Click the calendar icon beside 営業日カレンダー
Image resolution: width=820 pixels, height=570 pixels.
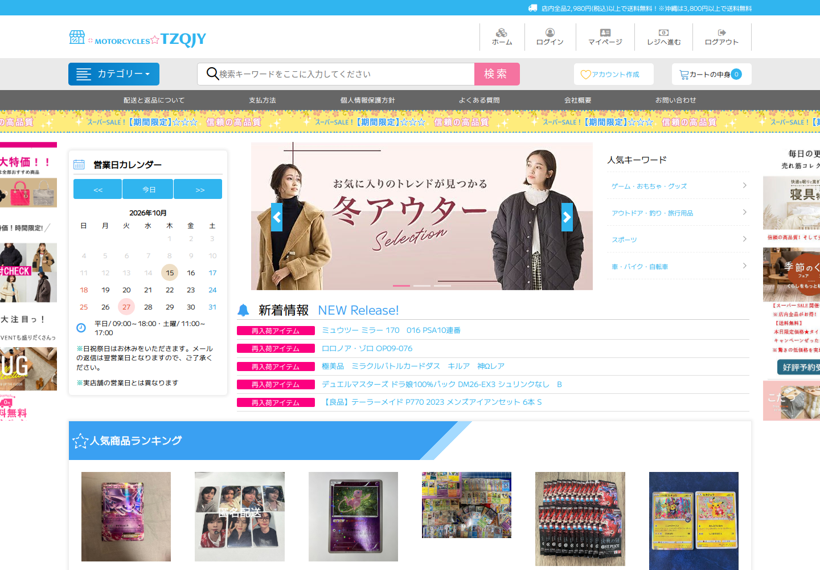click(79, 165)
